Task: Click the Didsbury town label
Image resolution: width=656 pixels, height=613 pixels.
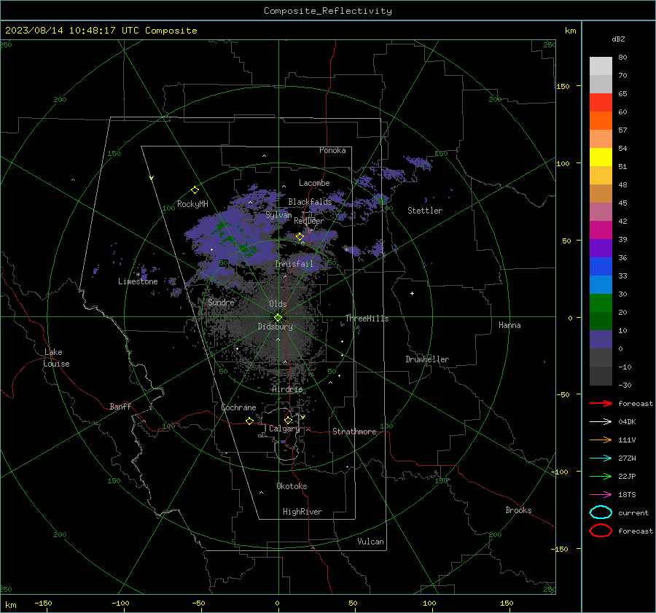Action: [275, 327]
